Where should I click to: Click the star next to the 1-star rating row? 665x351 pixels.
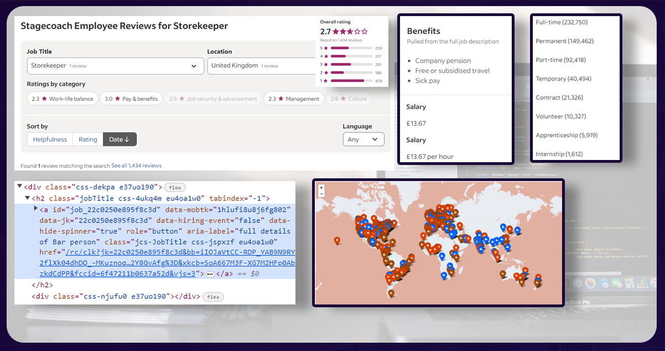pyautogui.click(x=326, y=81)
